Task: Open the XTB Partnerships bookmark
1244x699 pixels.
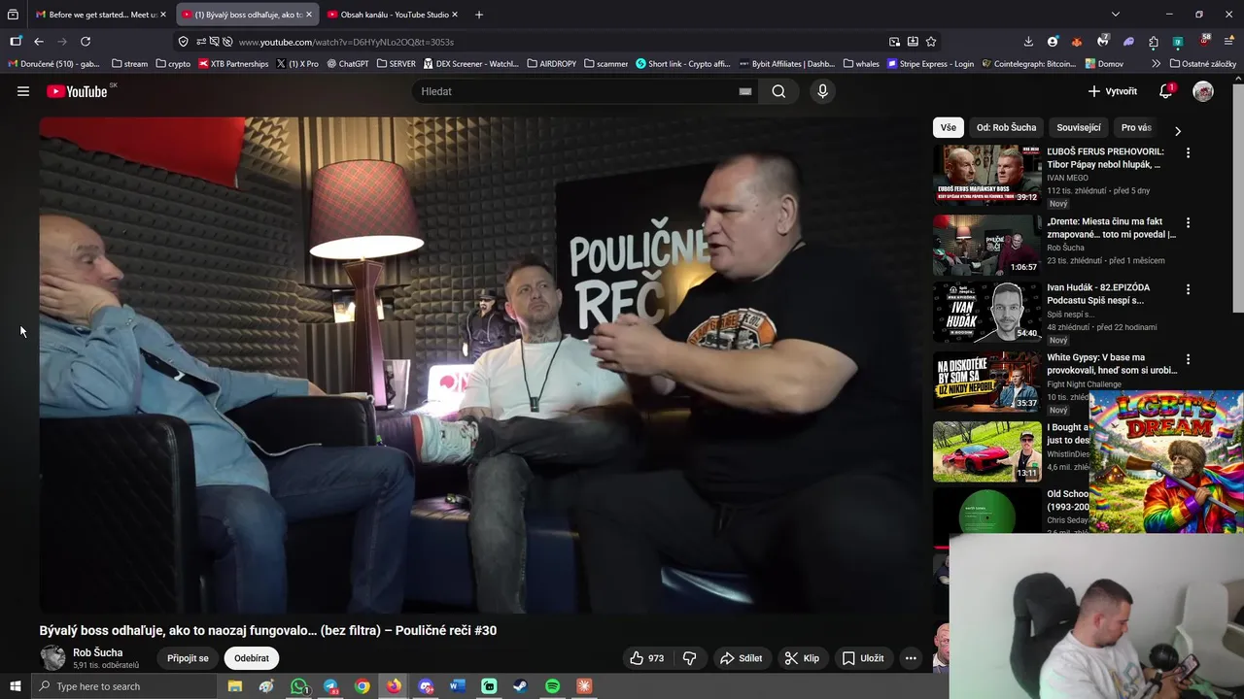Action: click(x=233, y=64)
